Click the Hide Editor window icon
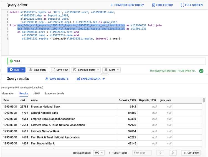 [x=153, y=5]
